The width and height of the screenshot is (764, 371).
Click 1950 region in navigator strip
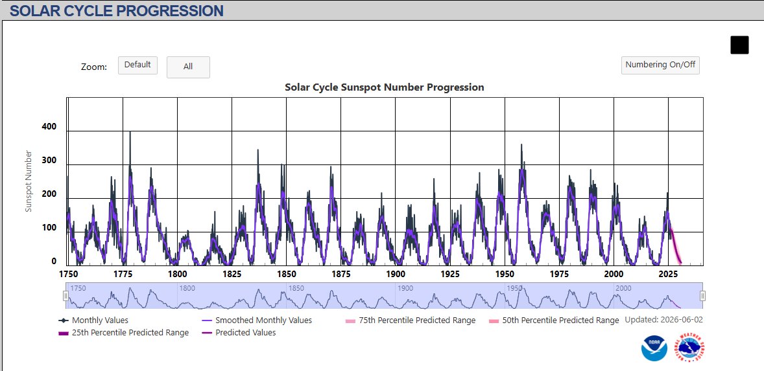tap(514, 288)
